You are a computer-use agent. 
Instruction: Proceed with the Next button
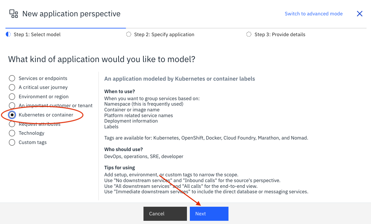coord(209,213)
